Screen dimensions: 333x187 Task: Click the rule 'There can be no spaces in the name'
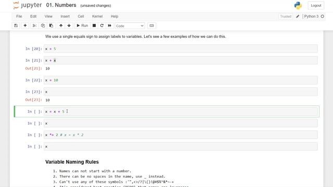(x=112, y=177)
